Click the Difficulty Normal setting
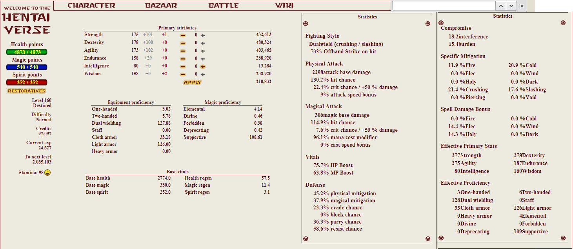Screen dimensions: 573x249 point(42,117)
